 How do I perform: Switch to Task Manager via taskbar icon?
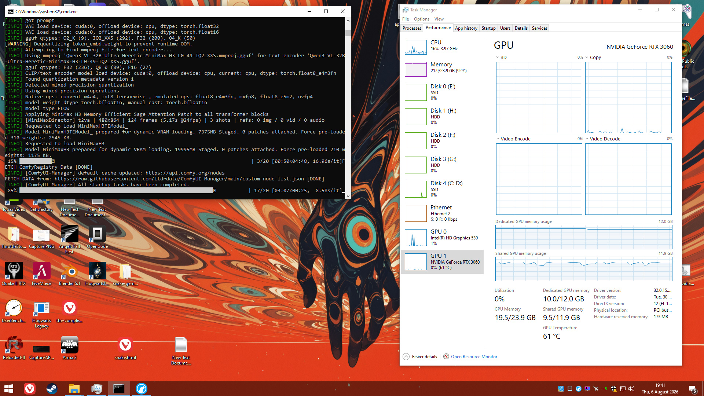pyautogui.click(x=97, y=389)
